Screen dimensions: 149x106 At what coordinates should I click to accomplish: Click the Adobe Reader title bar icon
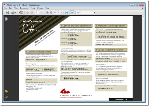click(x=5, y=5)
